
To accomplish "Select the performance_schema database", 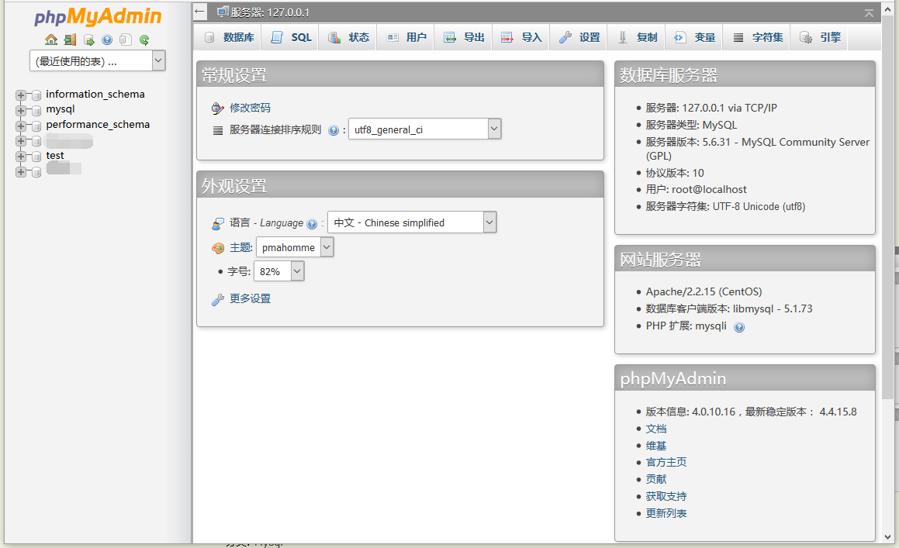I will pos(98,124).
